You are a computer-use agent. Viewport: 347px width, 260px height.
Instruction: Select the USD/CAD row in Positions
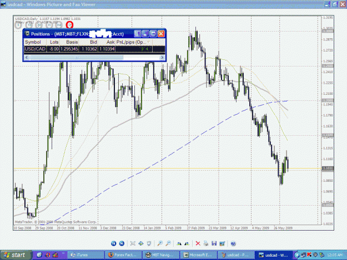(94, 49)
